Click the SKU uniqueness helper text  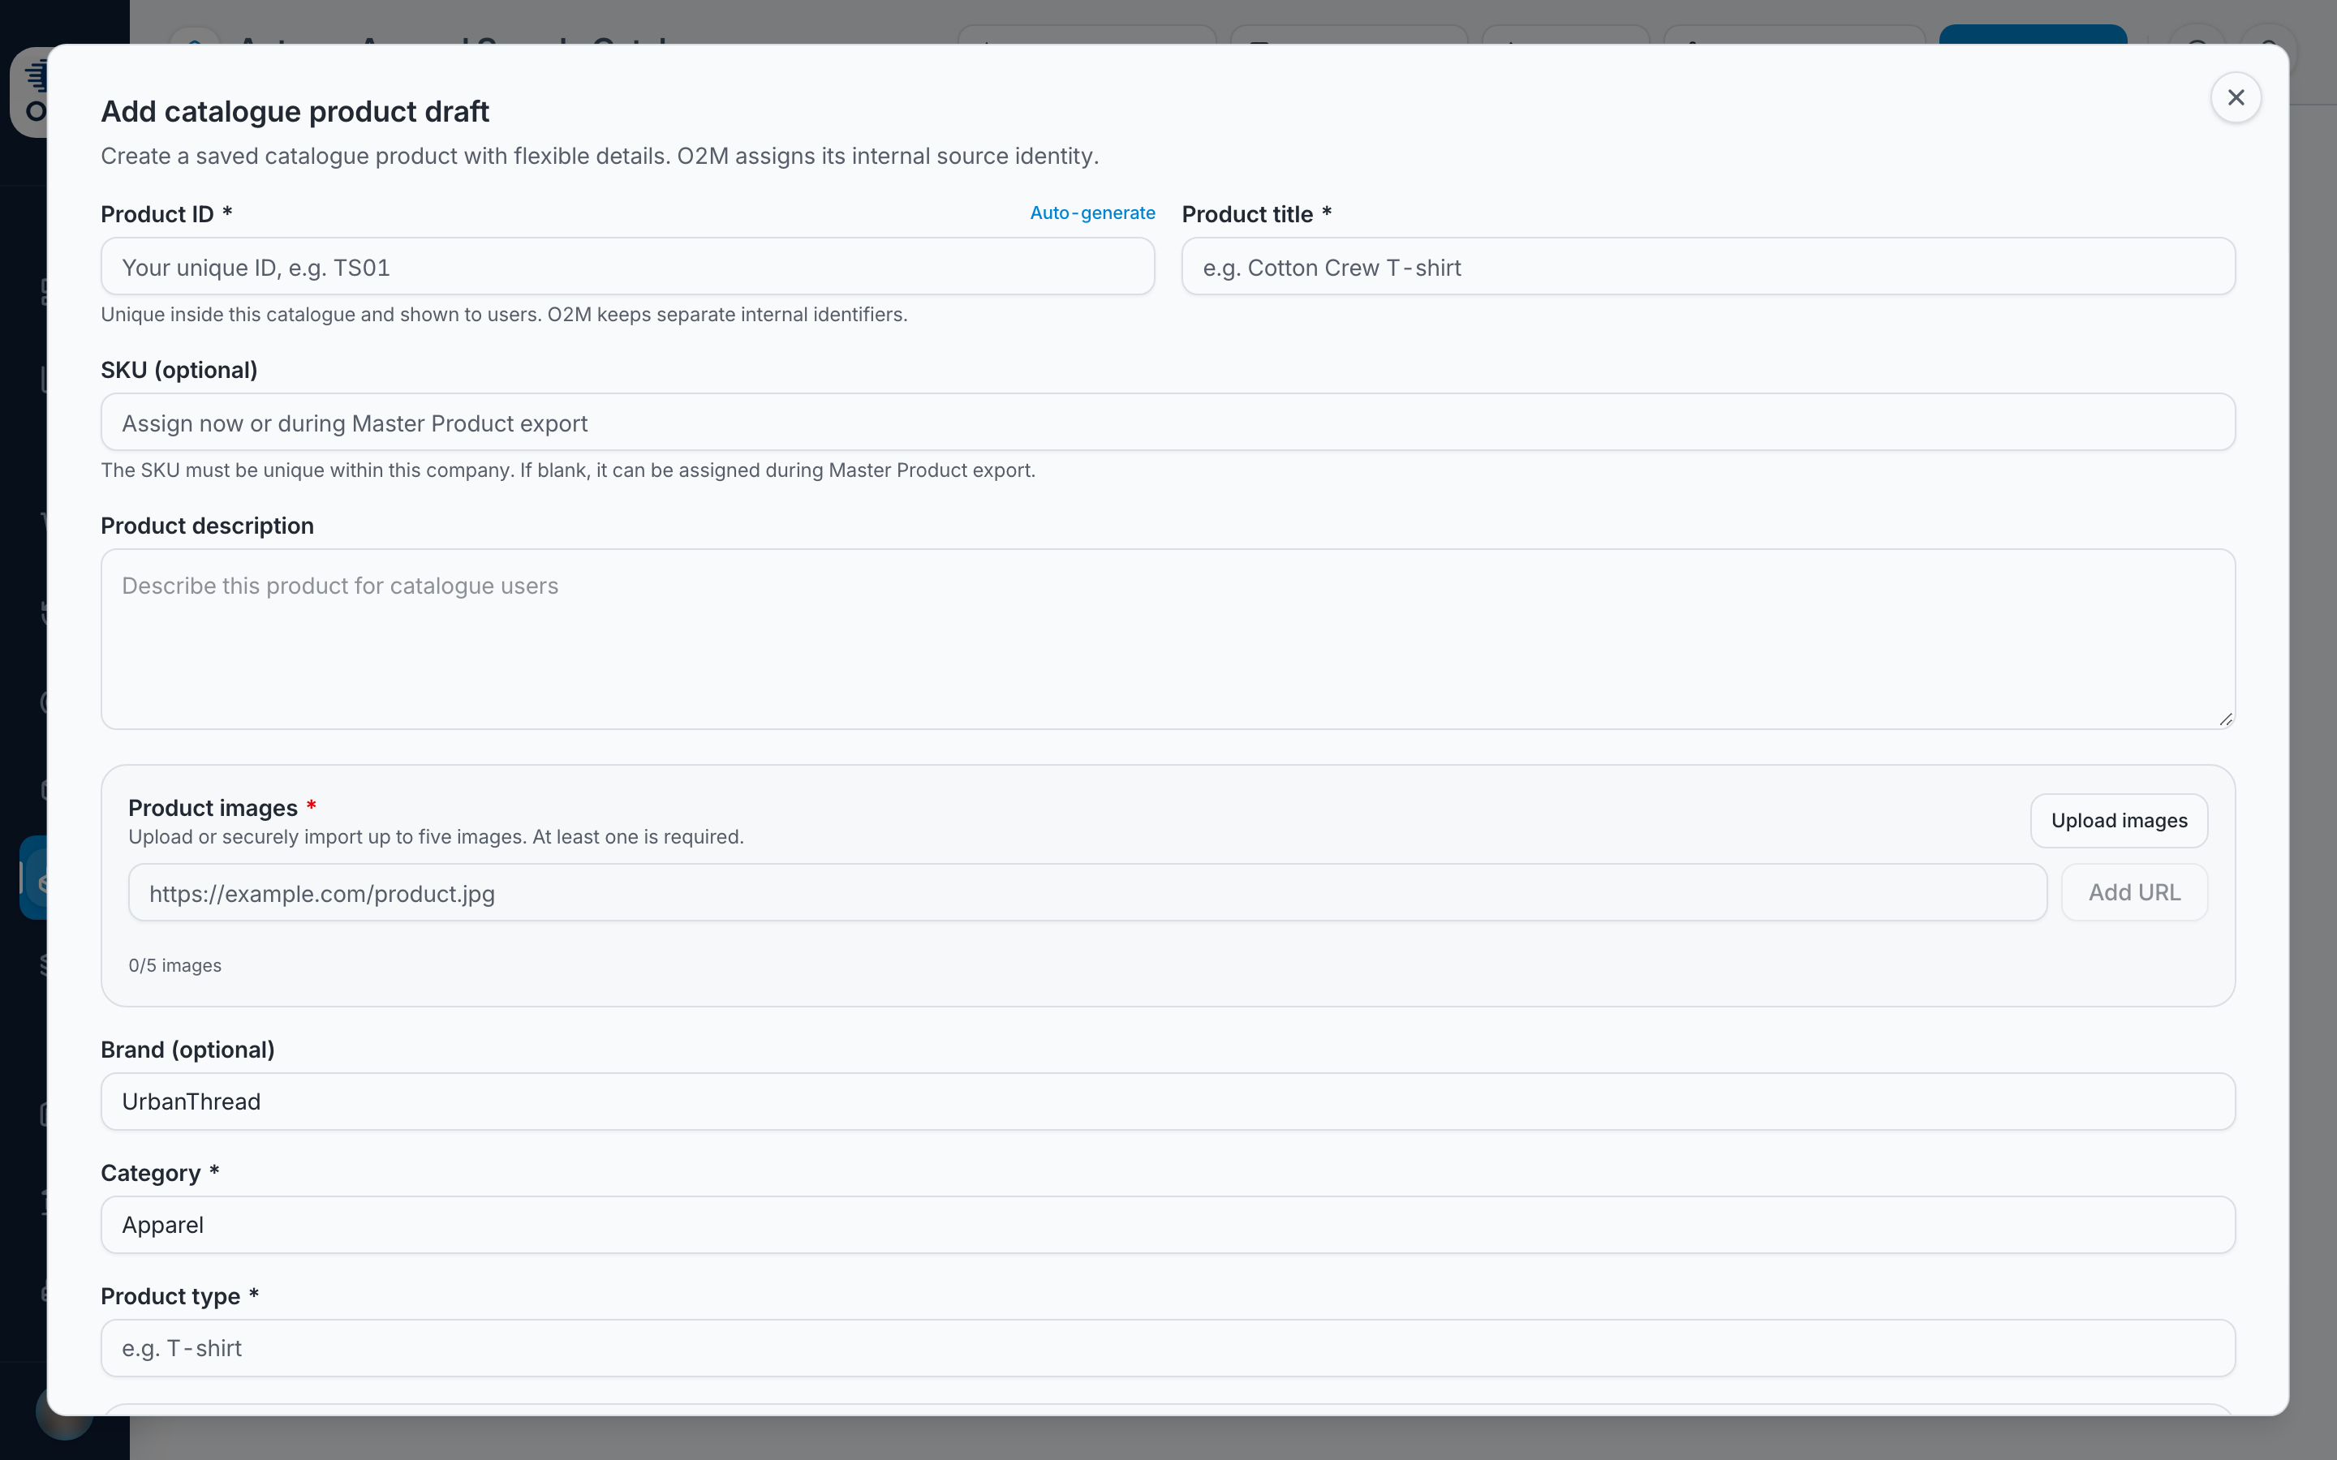(x=568, y=470)
